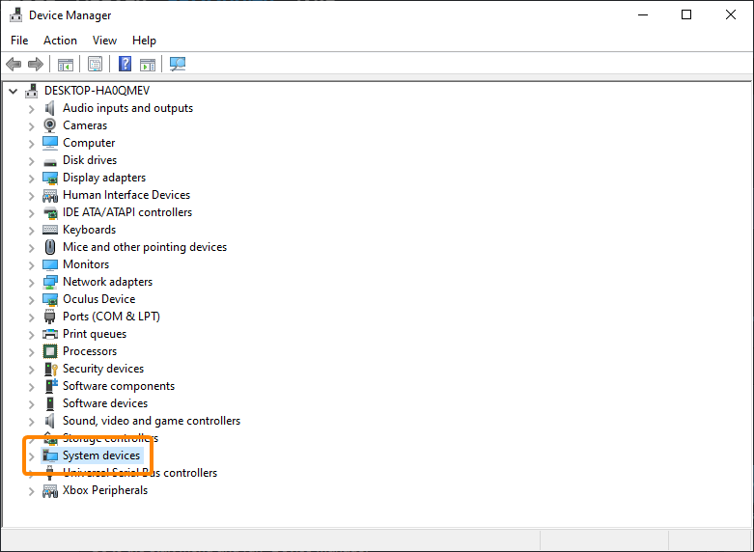Expand the Keyboards category chevron
Screen dimensions: 754x552
coord(31,231)
